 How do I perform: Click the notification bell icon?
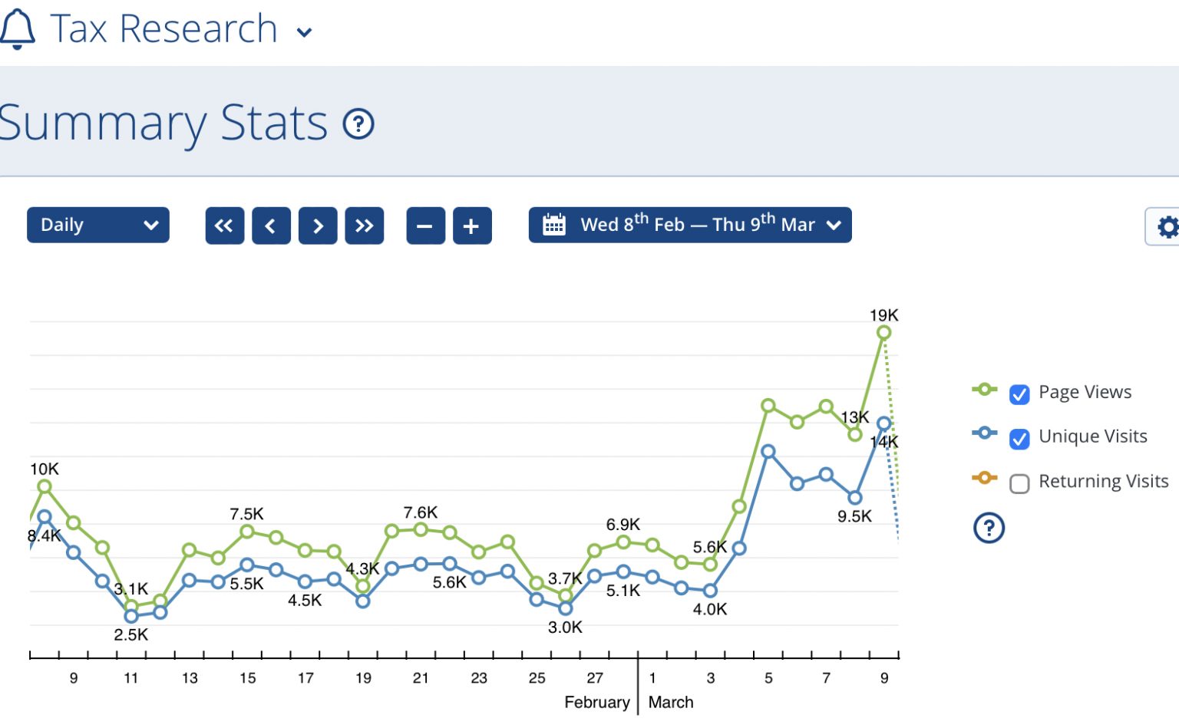click(x=17, y=30)
